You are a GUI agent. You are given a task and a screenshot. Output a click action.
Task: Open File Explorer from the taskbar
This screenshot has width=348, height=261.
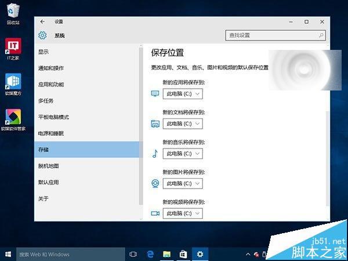(166, 255)
